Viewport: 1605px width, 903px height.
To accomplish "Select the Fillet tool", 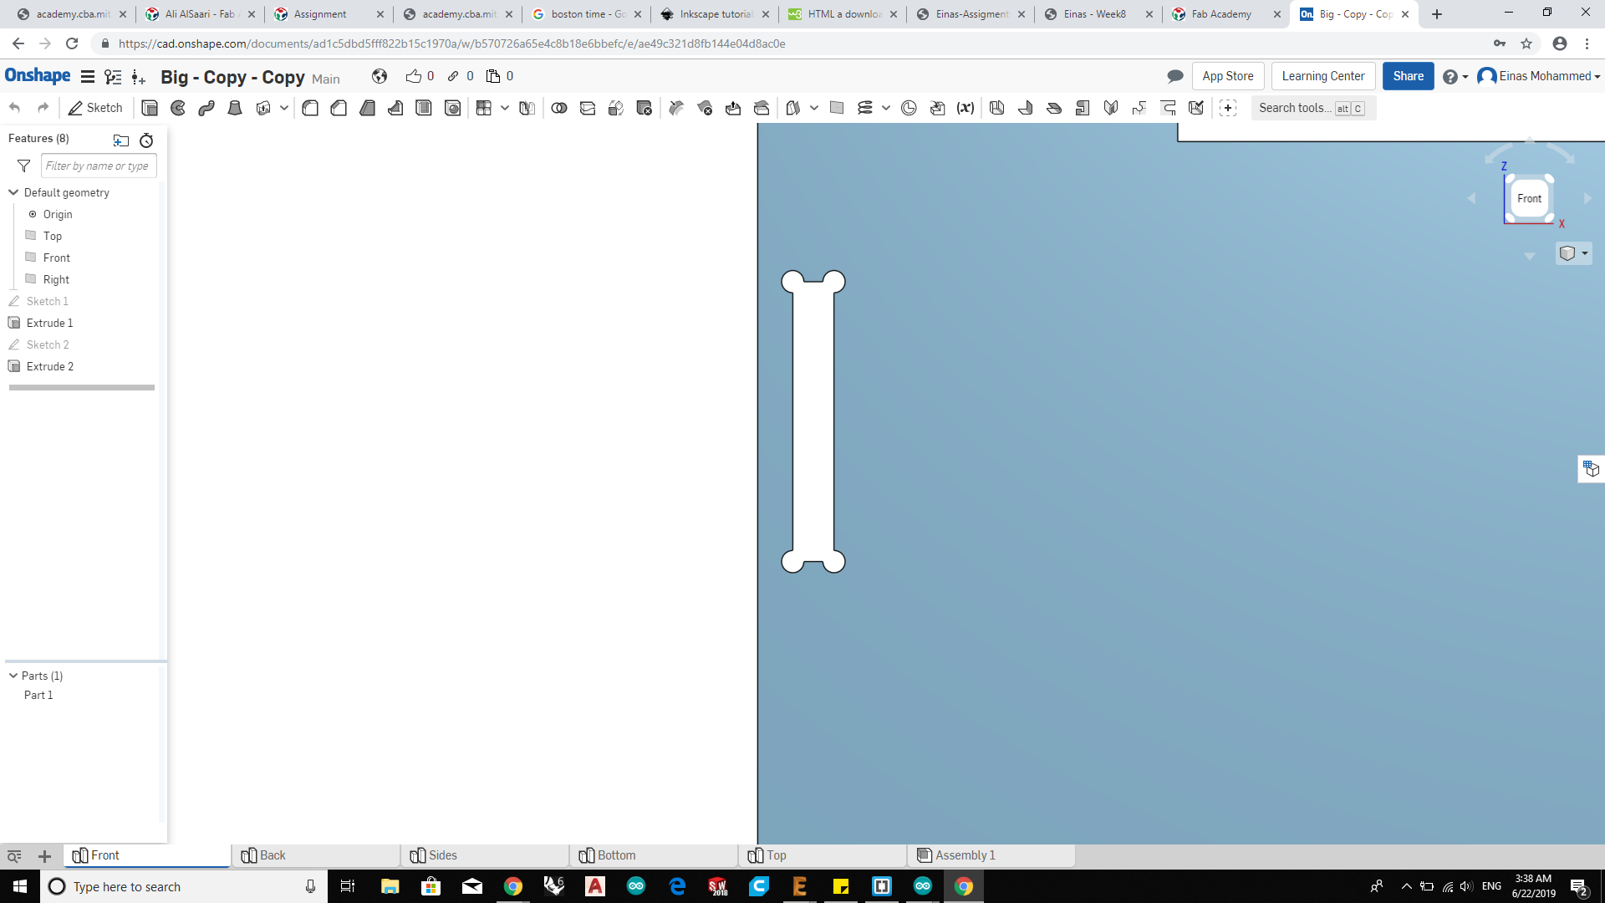I will (x=310, y=108).
